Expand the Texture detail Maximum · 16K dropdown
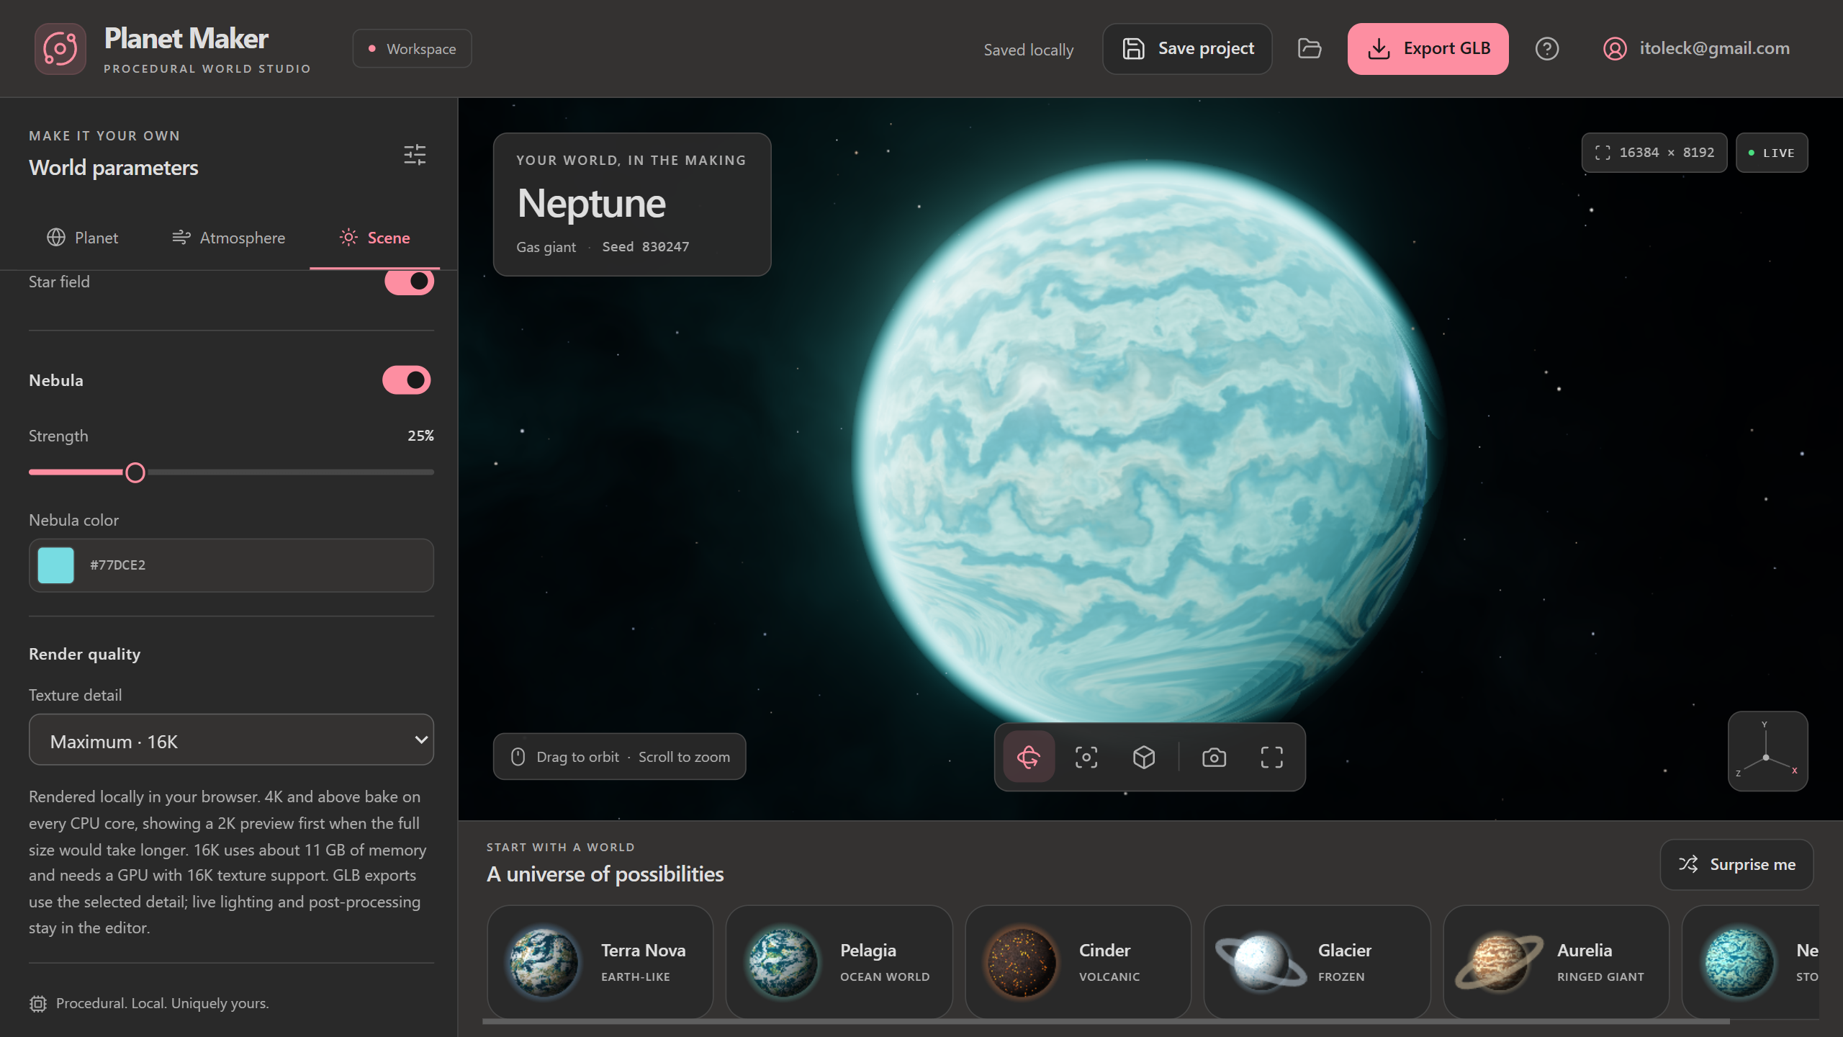This screenshot has width=1843, height=1037. pos(231,740)
